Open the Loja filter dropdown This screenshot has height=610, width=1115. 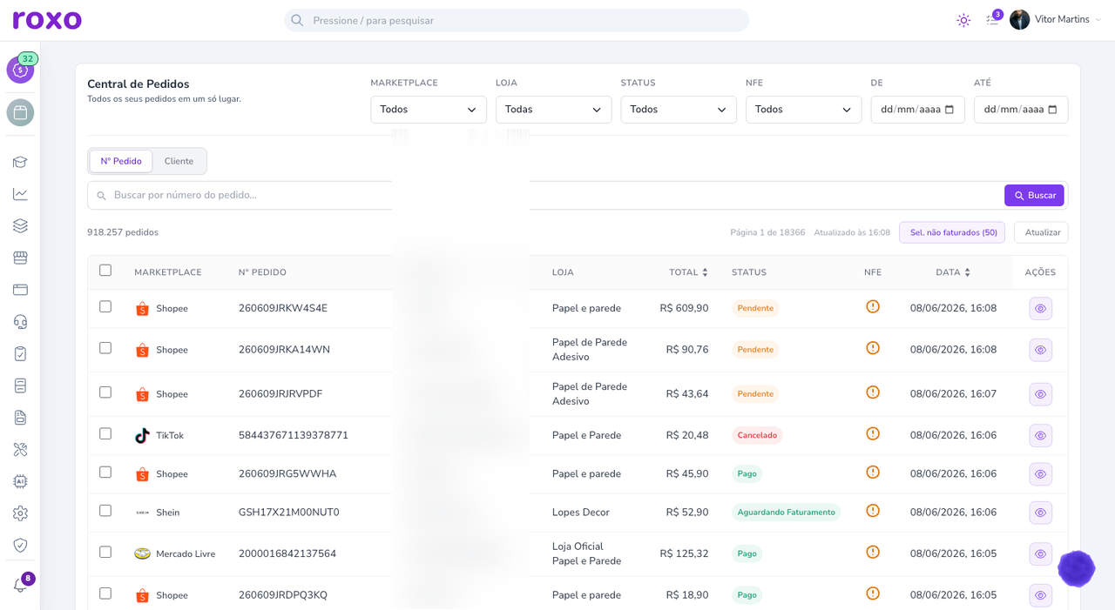click(553, 110)
